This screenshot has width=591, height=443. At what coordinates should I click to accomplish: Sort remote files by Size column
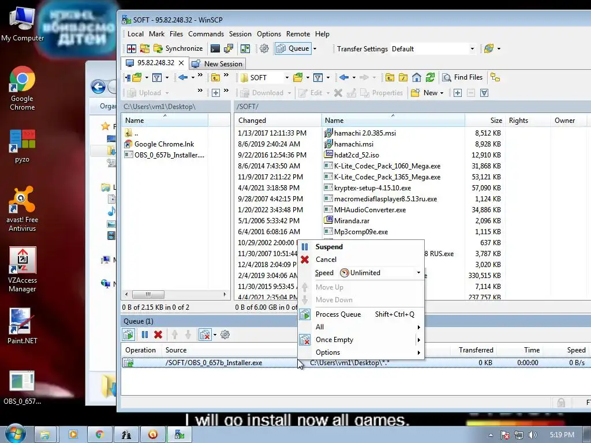485,121
